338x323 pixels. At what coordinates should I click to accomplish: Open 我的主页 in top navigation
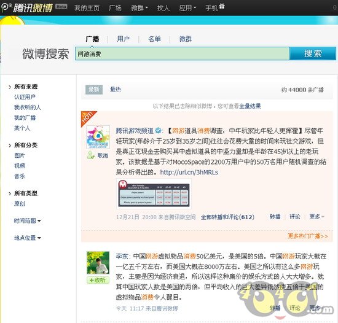[87, 8]
